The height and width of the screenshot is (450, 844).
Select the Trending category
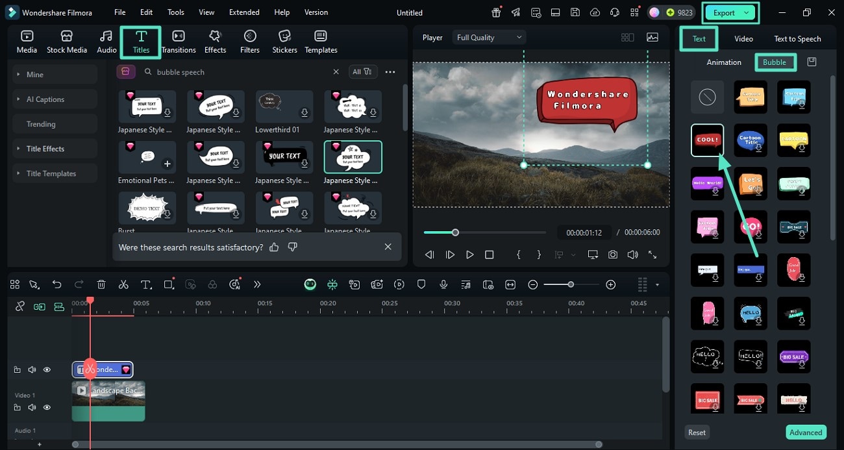[x=55, y=124]
